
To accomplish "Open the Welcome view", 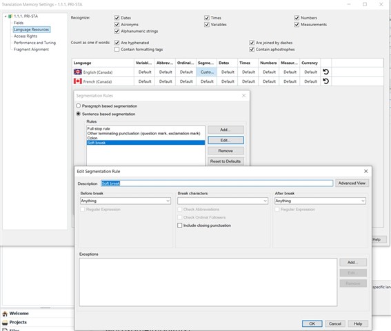I will click(19, 314).
